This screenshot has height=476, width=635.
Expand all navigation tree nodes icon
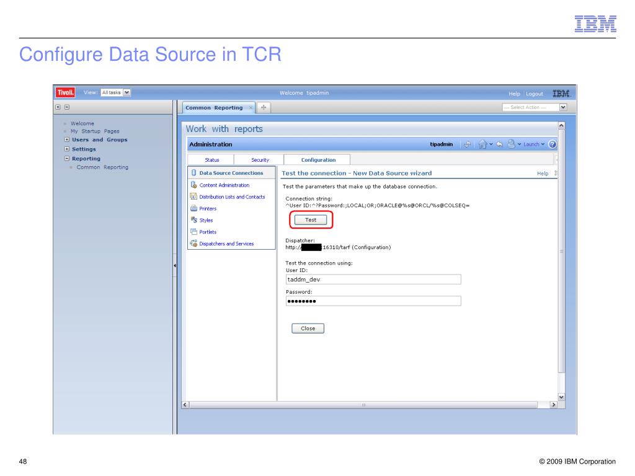coord(58,107)
